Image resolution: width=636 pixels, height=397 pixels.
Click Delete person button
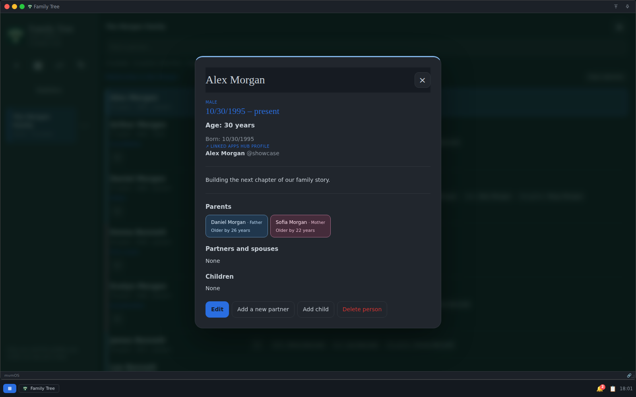pos(362,309)
